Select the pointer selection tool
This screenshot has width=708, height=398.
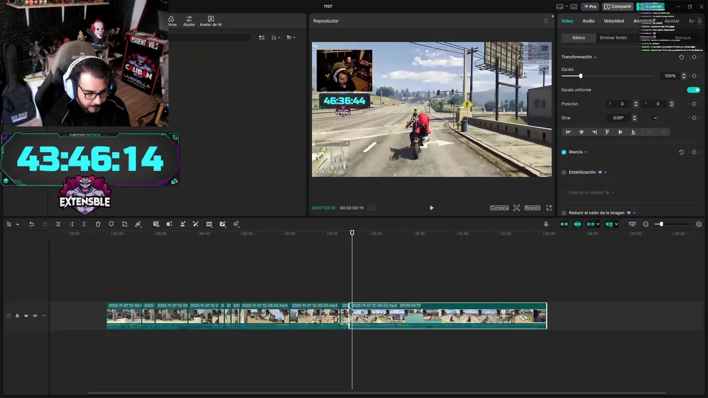(x=9, y=224)
